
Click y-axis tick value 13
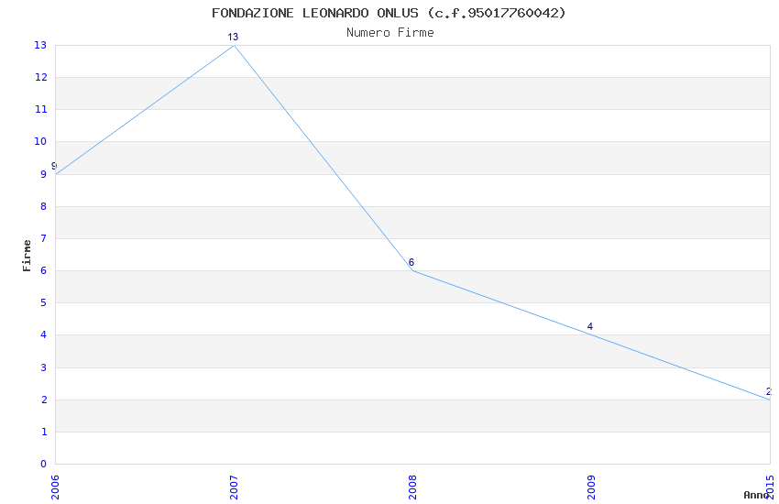pyautogui.click(x=40, y=45)
